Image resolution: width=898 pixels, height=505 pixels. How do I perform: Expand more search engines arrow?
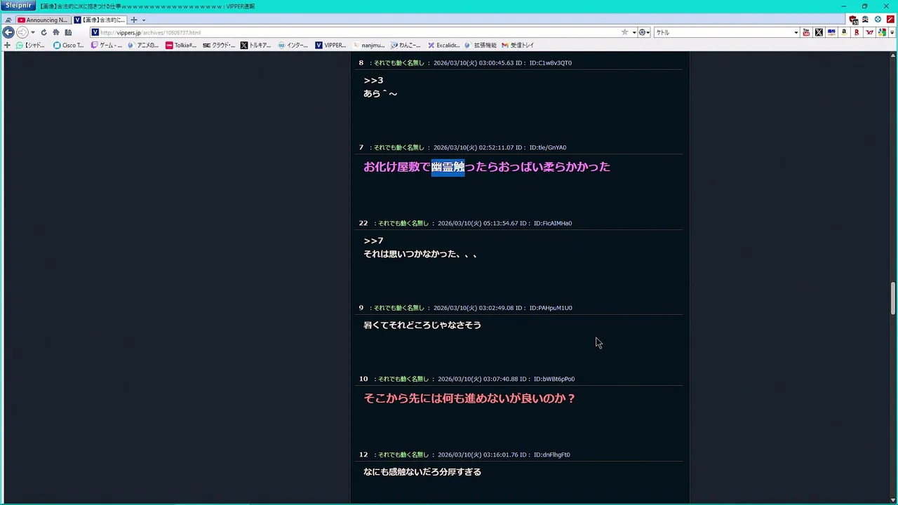[892, 32]
